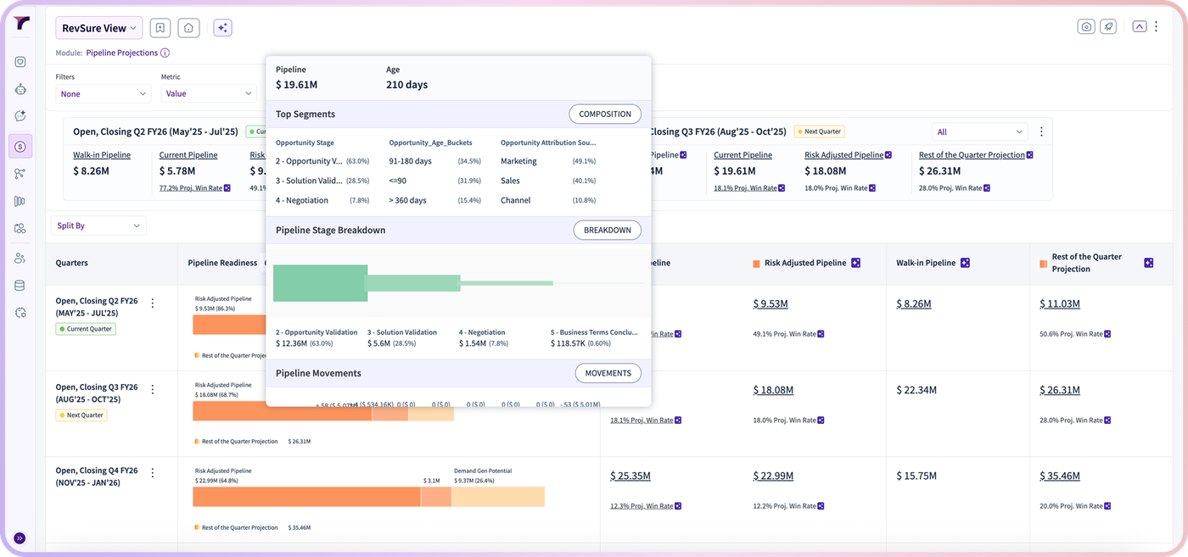1188x557 pixels.
Task: Open the people icon in the sidebar
Action: [x=20, y=259]
